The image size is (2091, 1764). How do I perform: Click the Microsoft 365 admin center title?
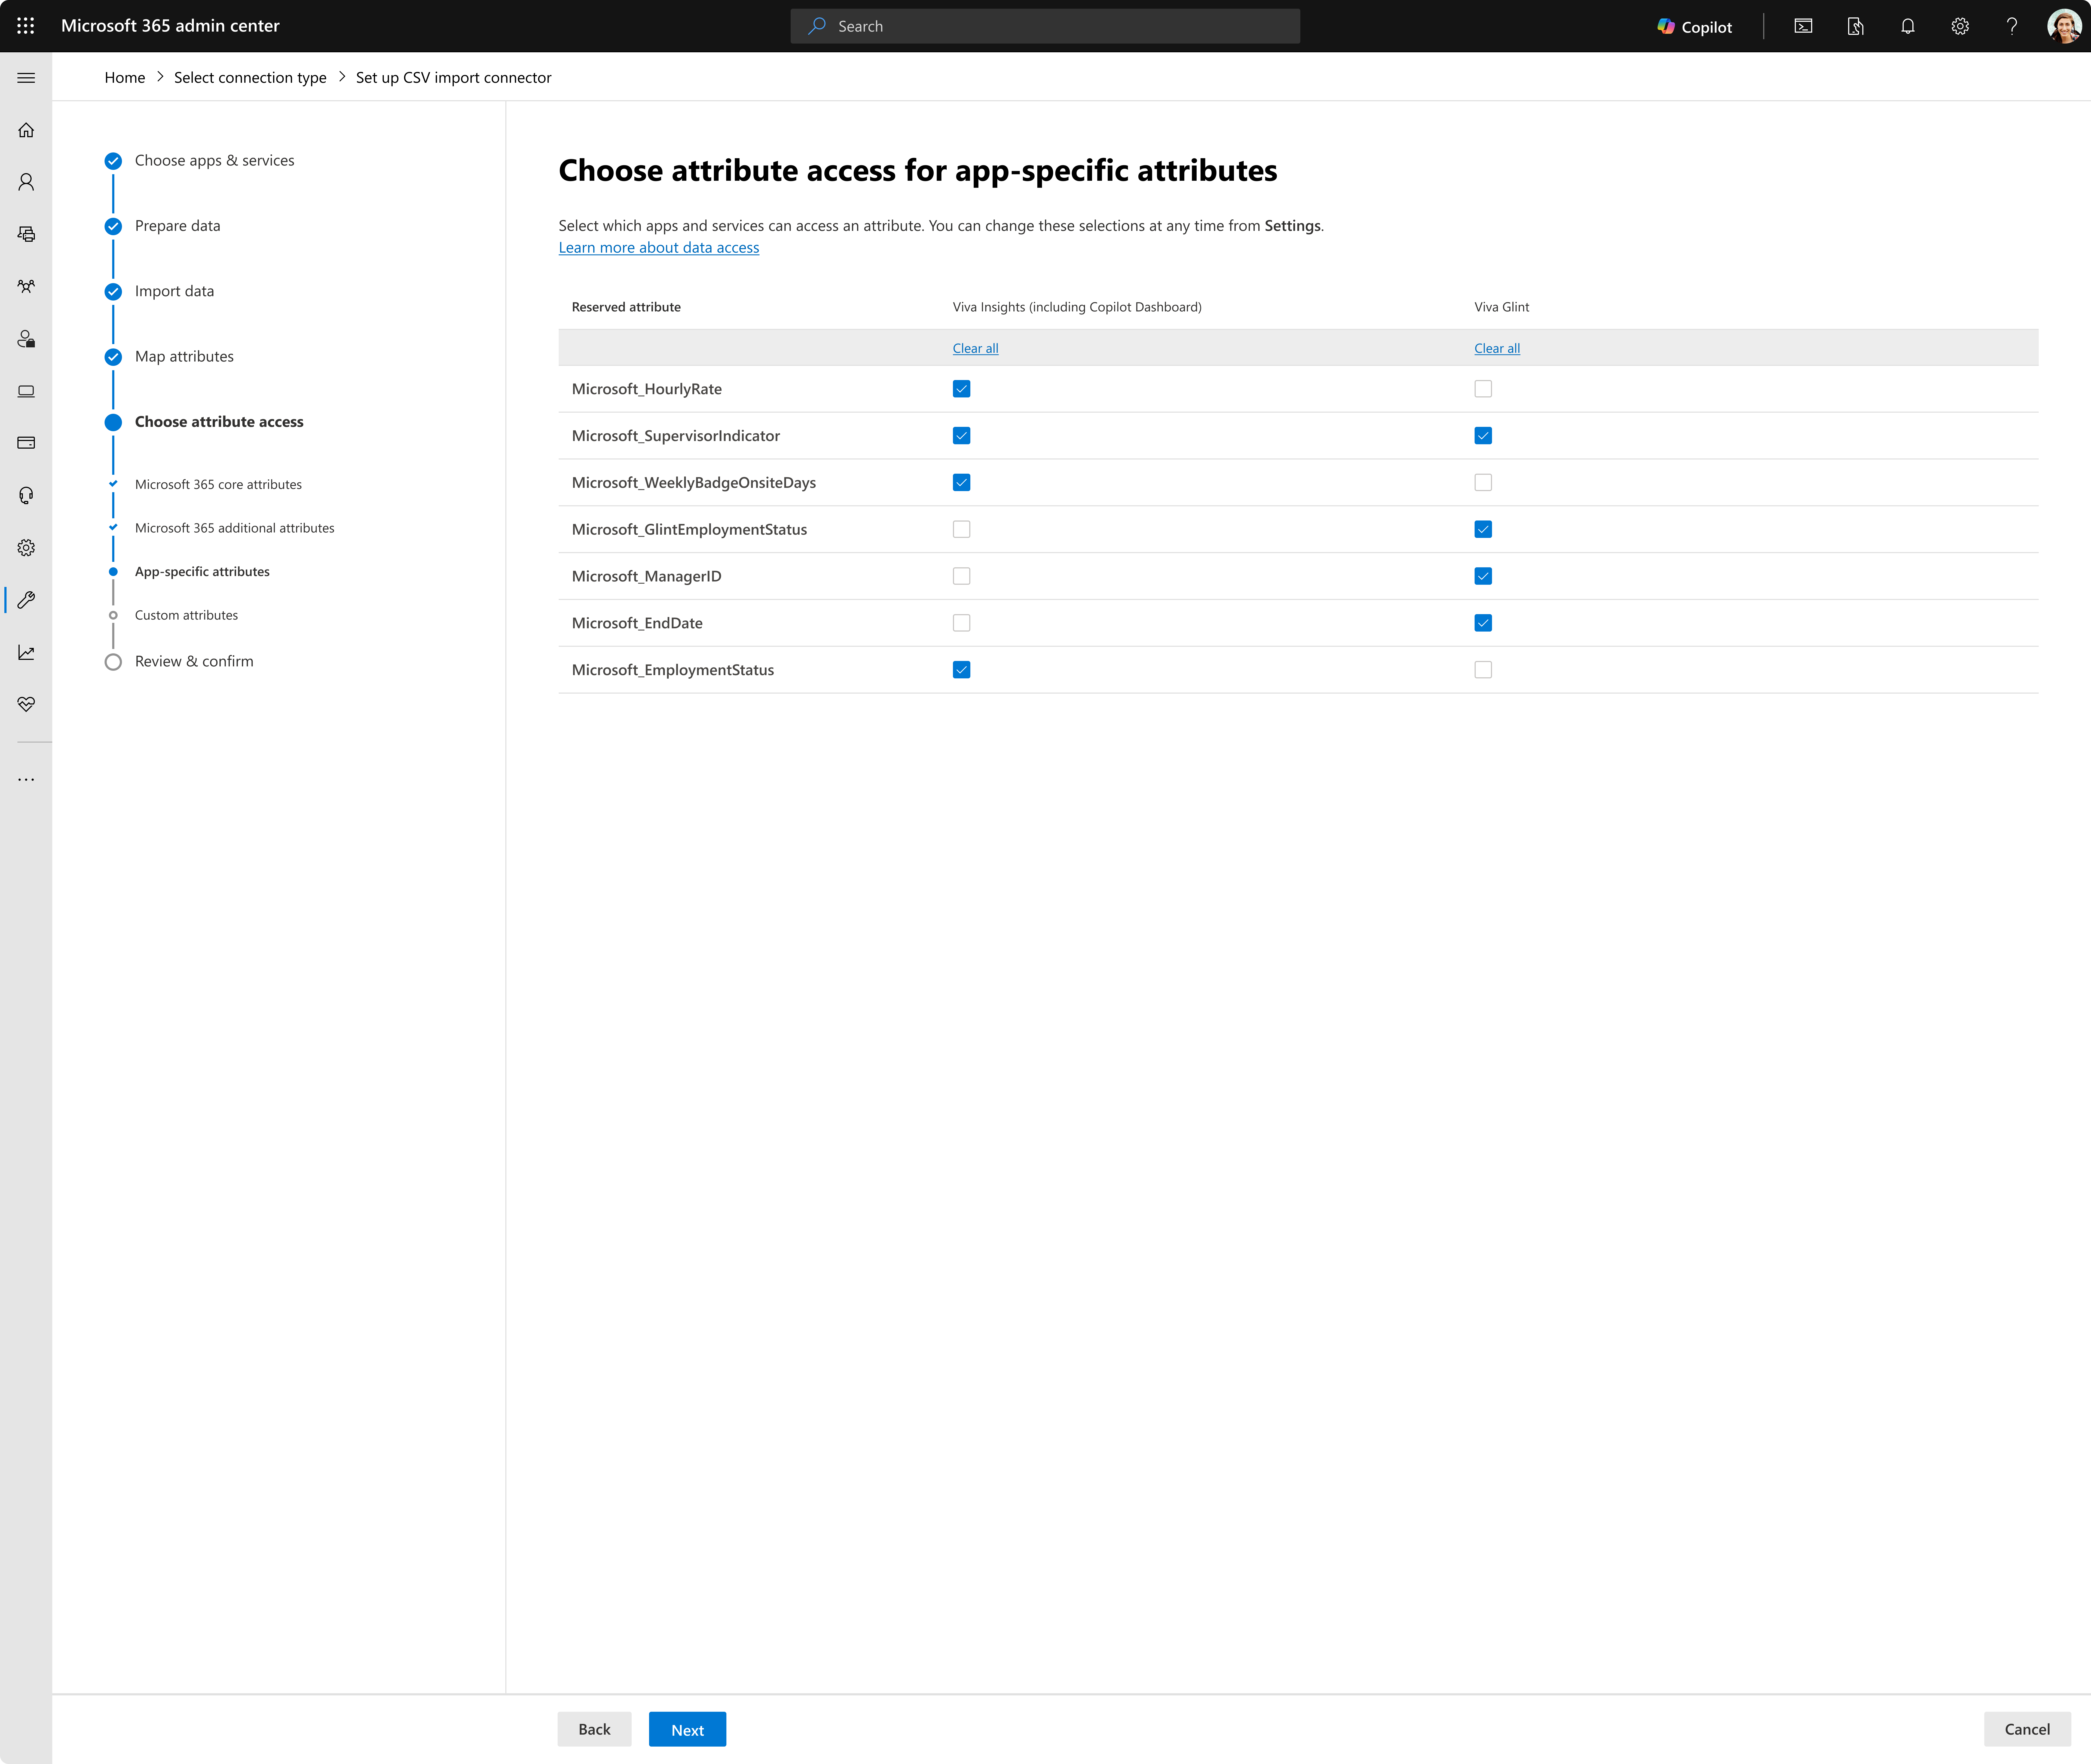[x=170, y=26]
